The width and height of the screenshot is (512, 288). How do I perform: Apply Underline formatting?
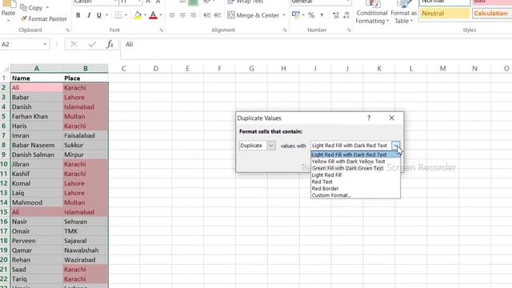tap(99, 15)
